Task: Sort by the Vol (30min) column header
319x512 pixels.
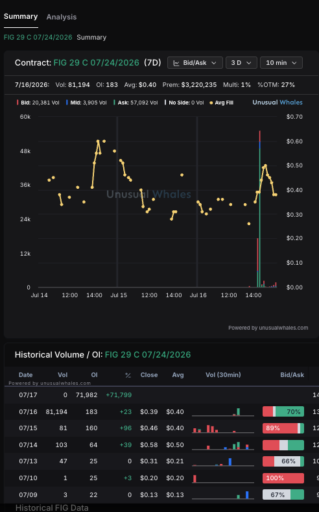Action: pyautogui.click(x=223, y=375)
